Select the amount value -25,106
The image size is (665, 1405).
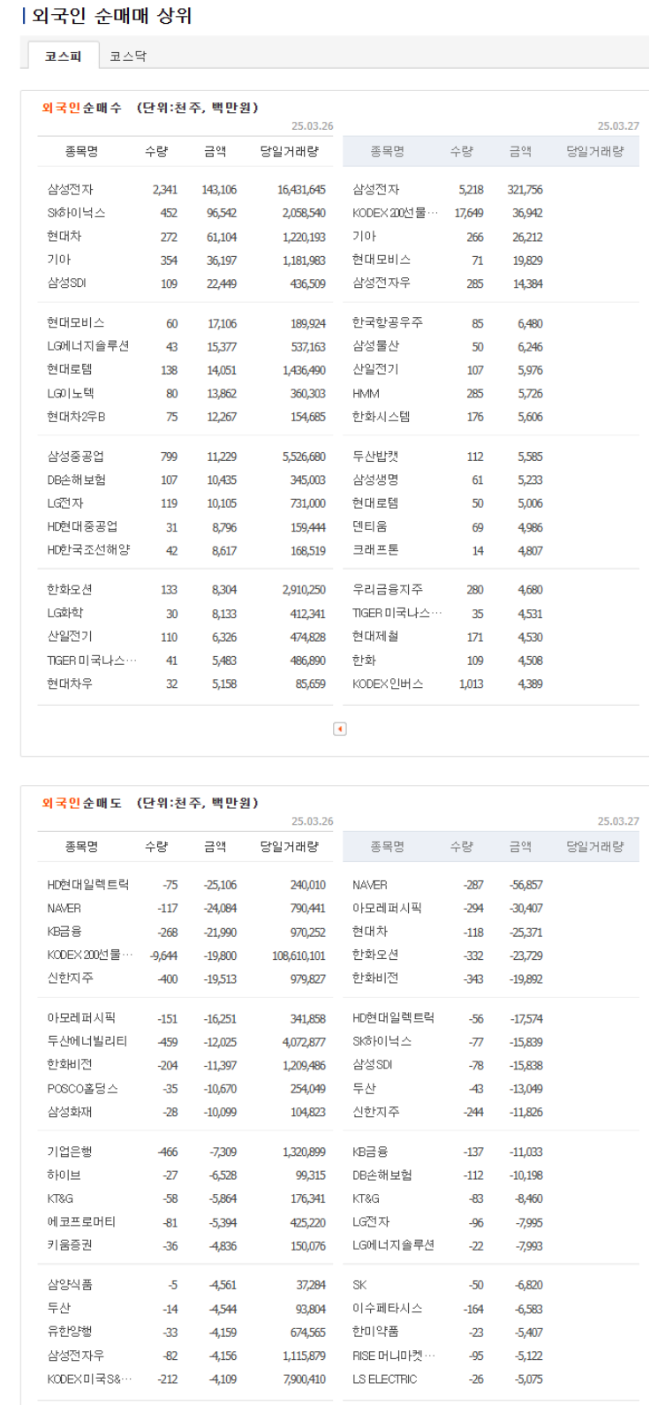(x=219, y=885)
